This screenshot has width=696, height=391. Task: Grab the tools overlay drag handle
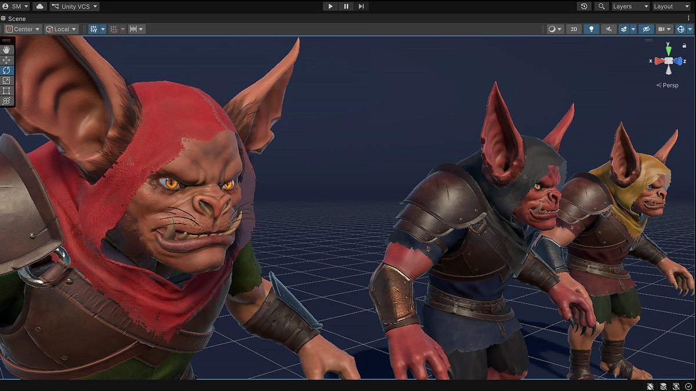(7, 41)
